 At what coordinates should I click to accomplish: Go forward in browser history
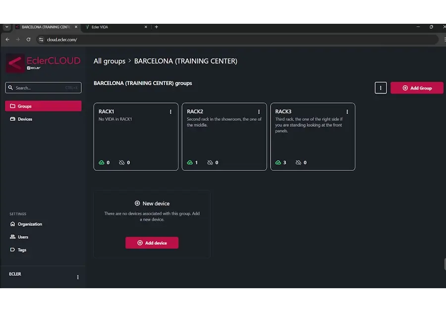18,40
